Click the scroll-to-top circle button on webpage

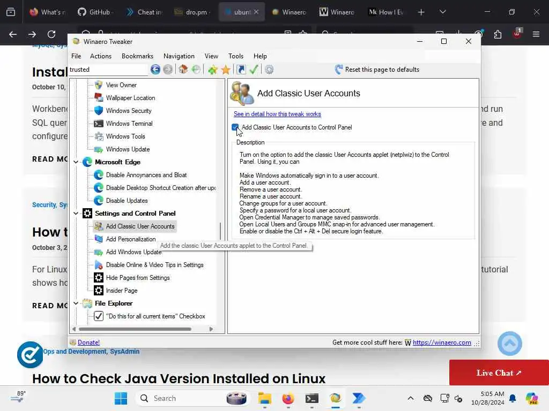509,344
